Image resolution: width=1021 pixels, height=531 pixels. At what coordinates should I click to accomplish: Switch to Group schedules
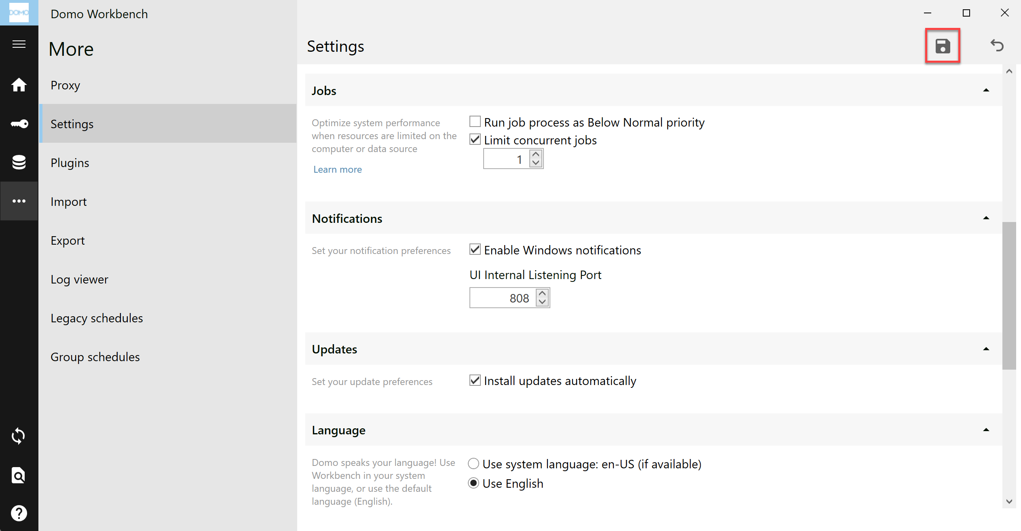[95, 357]
